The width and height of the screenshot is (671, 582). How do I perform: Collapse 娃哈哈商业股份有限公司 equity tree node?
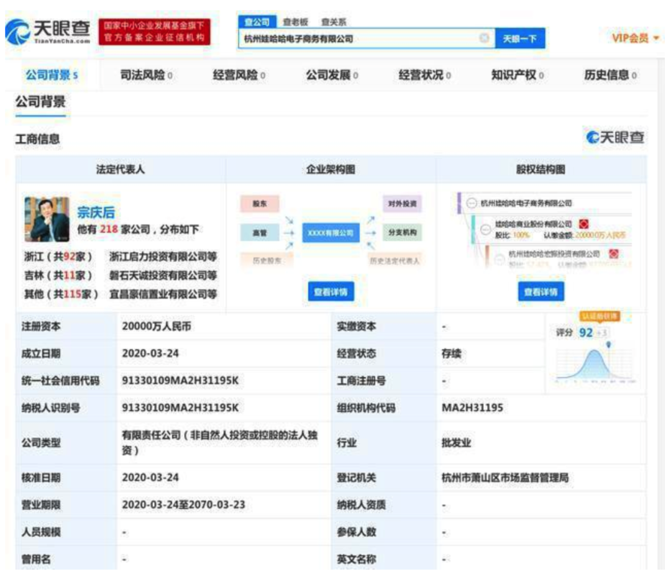coord(485,229)
